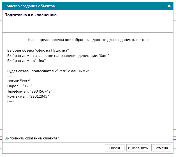Minimize the Мастер создания объектов window
Image resolution: width=176 pixels, height=157 pixels.
coord(164,6)
